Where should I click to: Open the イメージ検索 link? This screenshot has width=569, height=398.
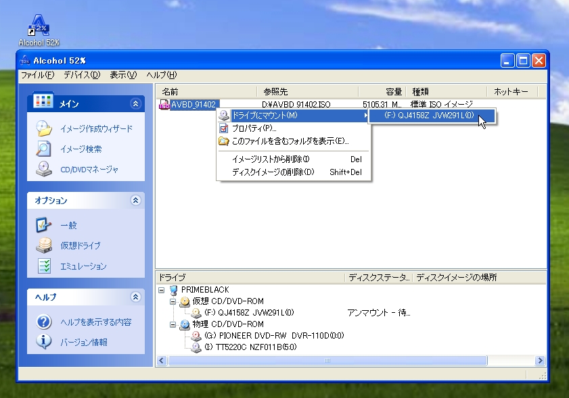(81, 149)
